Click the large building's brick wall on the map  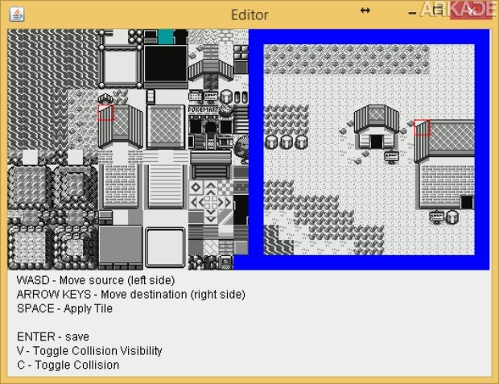[441, 184]
